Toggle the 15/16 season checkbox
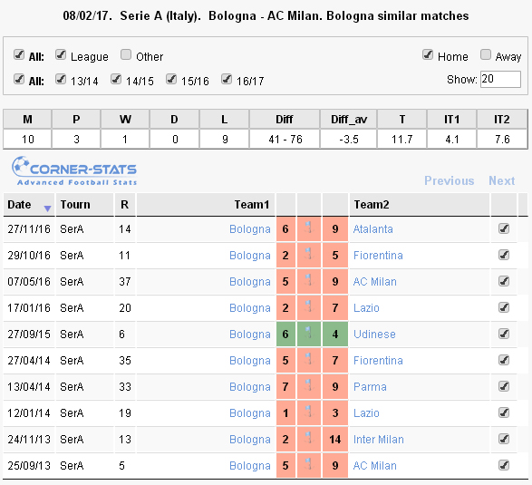Viewport: 532px width, 485px height. (x=171, y=80)
